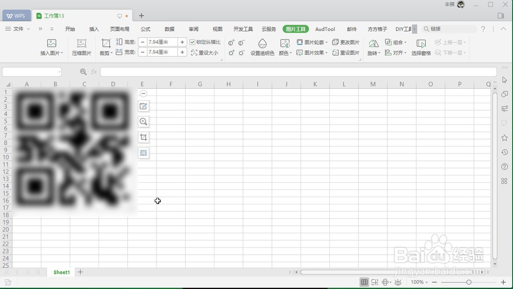
Task: Click the search box labeled 链接
Action: (x=449, y=29)
